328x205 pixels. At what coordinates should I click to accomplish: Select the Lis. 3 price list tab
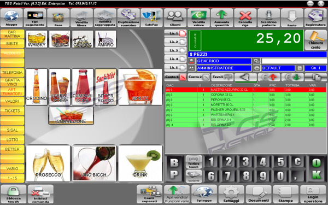click(x=175, y=50)
